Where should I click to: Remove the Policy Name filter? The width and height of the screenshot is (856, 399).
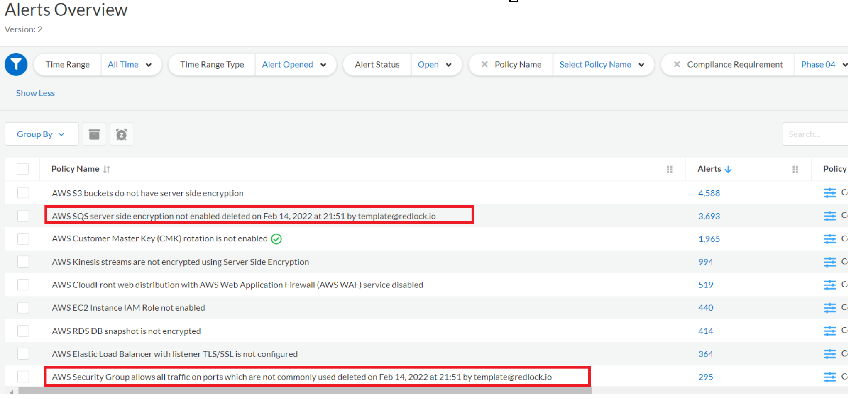coord(484,64)
